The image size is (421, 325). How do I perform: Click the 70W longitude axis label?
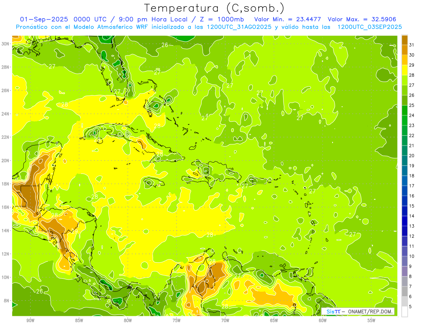coord(225,320)
